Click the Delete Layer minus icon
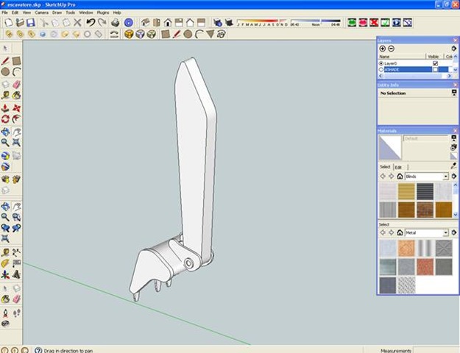The width and height of the screenshot is (460, 353). 391,49
